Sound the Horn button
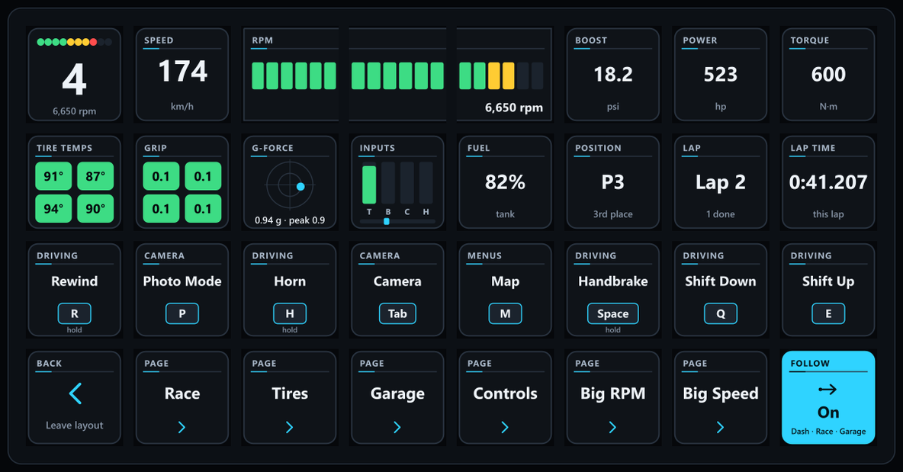 click(290, 290)
